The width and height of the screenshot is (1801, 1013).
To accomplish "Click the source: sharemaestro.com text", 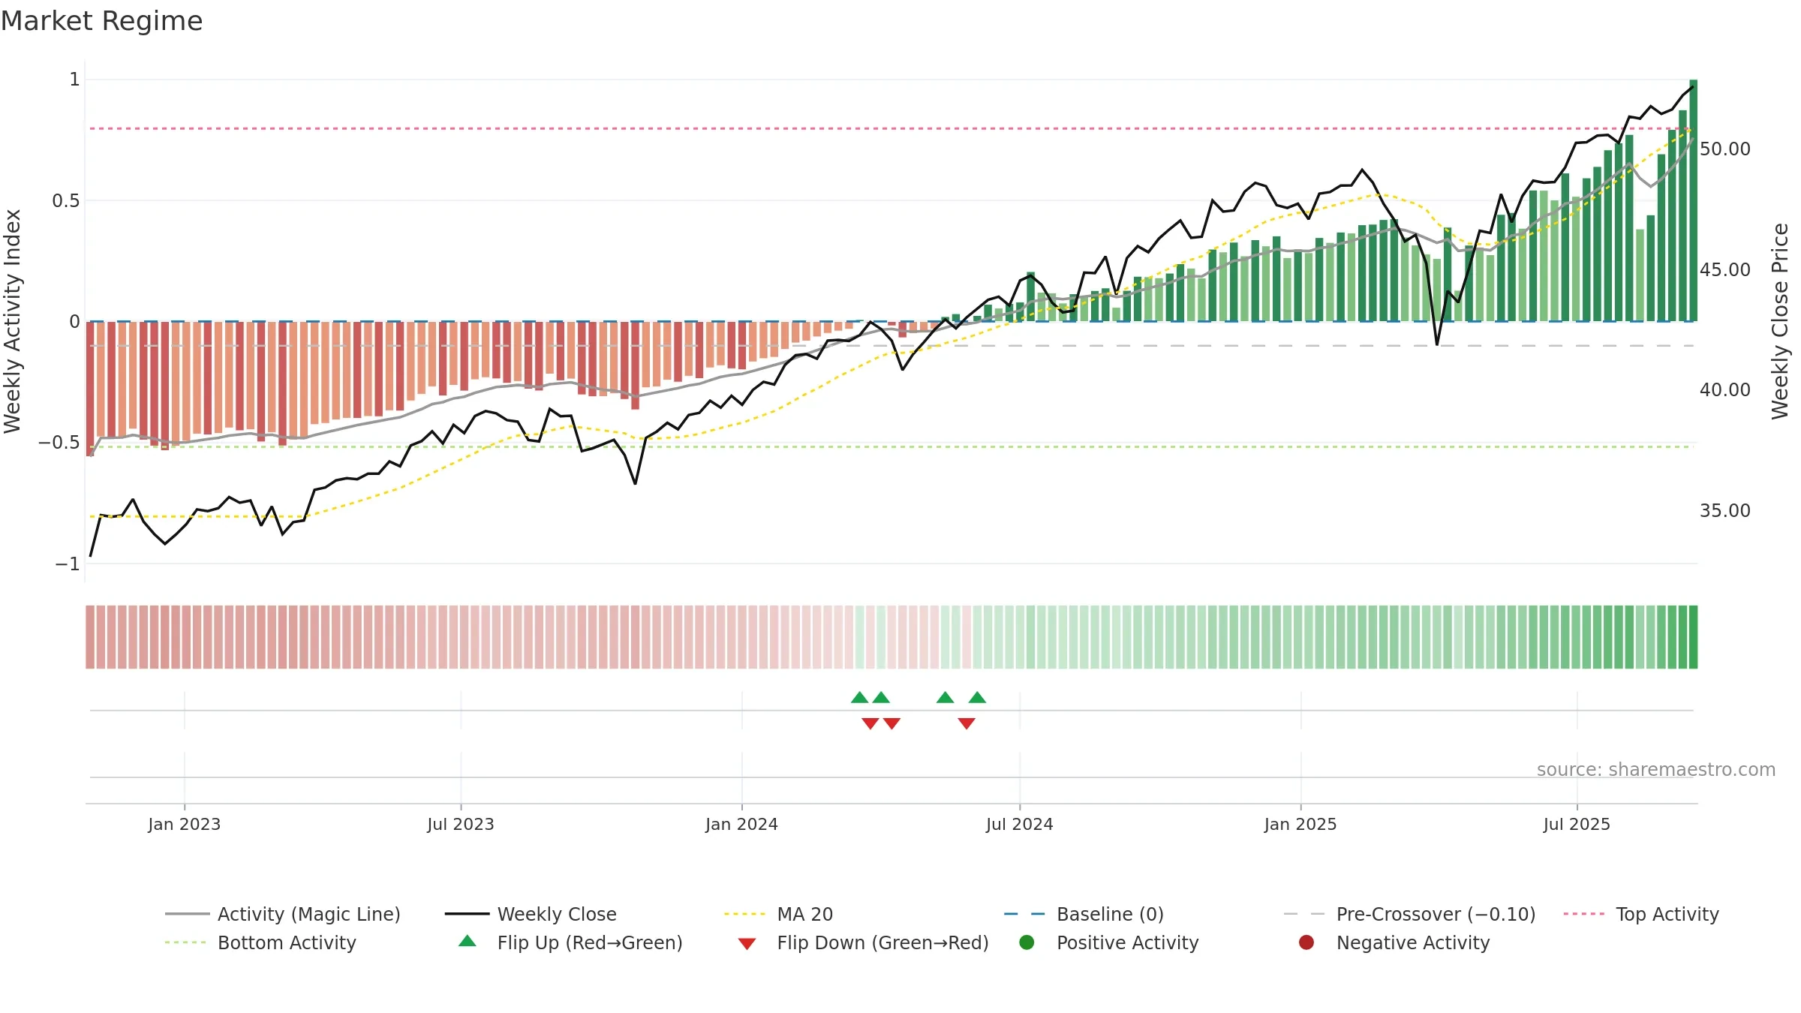I will [1656, 770].
